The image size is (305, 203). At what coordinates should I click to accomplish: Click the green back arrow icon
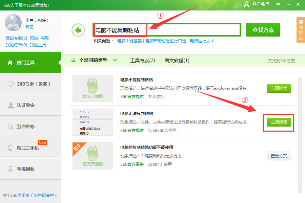(78, 30)
